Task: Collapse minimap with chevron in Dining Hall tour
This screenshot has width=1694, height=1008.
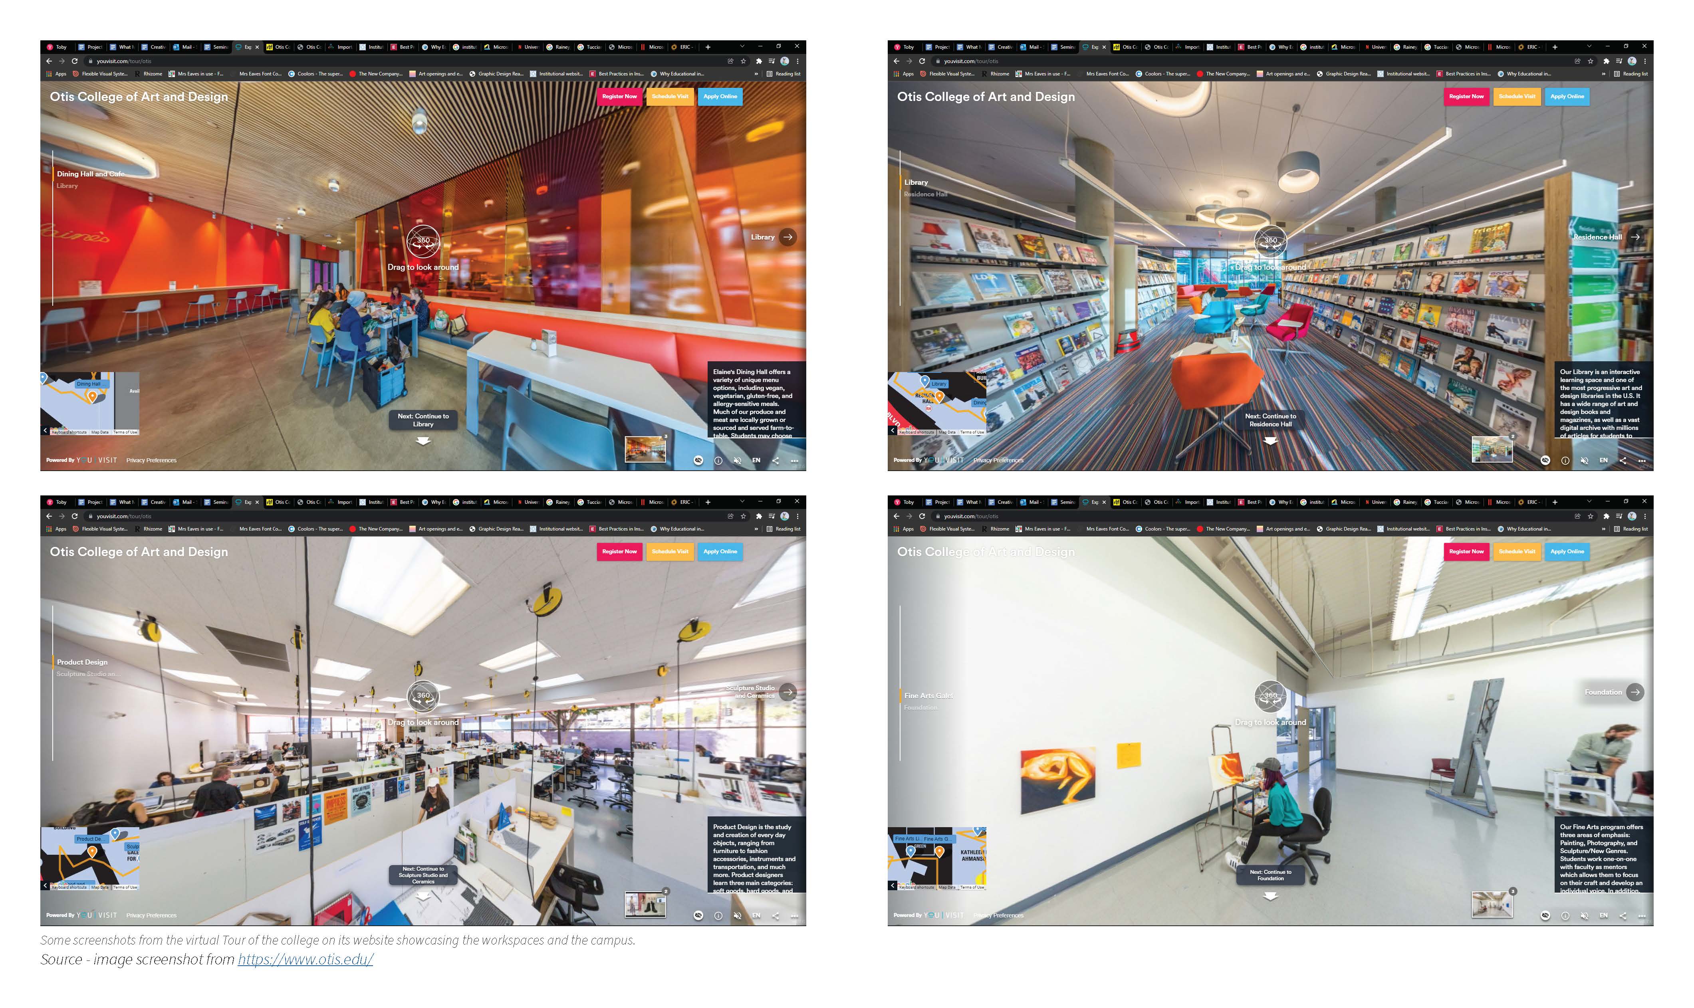Action: (x=45, y=431)
